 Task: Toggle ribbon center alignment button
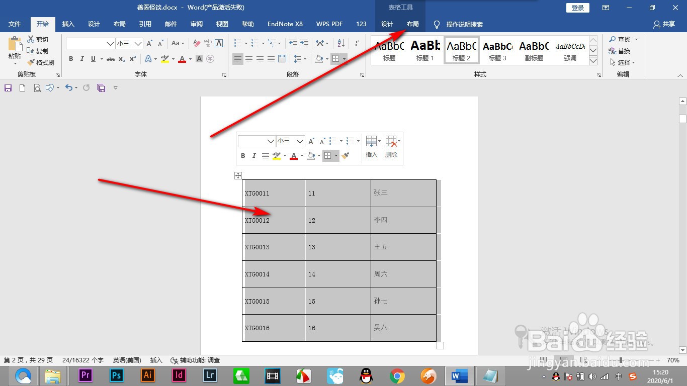[x=249, y=59]
